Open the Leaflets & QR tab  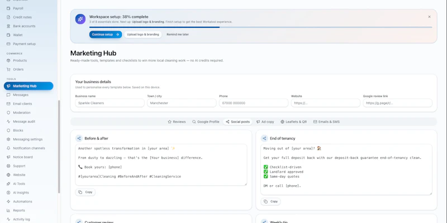tap(294, 122)
